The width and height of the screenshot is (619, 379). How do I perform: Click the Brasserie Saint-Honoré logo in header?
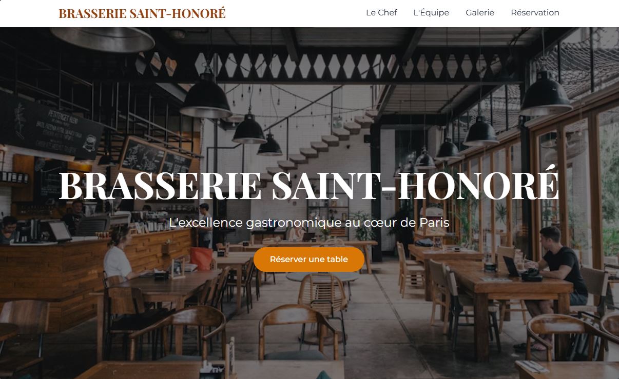(142, 13)
